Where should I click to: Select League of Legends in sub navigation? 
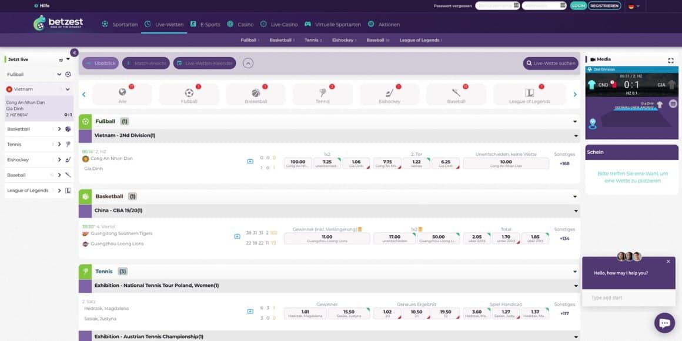pyautogui.click(x=420, y=40)
